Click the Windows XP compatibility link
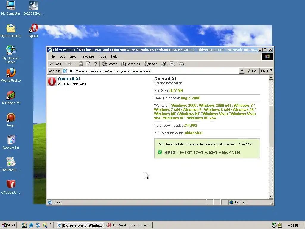This screenshot has width=305, height=229. (174, 118)
